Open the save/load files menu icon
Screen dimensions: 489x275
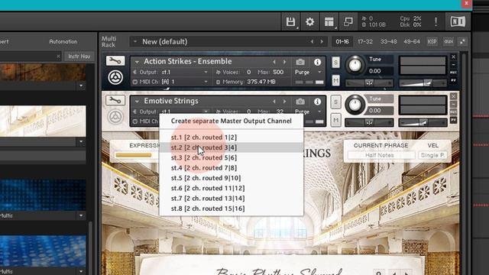click(x=290, y=22)
